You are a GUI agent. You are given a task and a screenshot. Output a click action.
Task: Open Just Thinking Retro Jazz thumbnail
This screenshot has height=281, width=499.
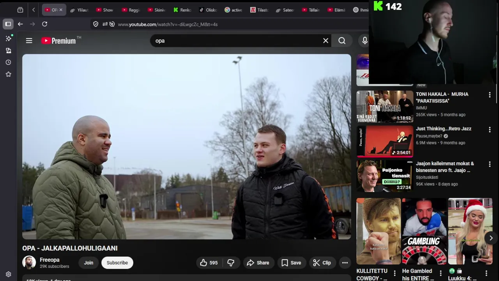385,141
